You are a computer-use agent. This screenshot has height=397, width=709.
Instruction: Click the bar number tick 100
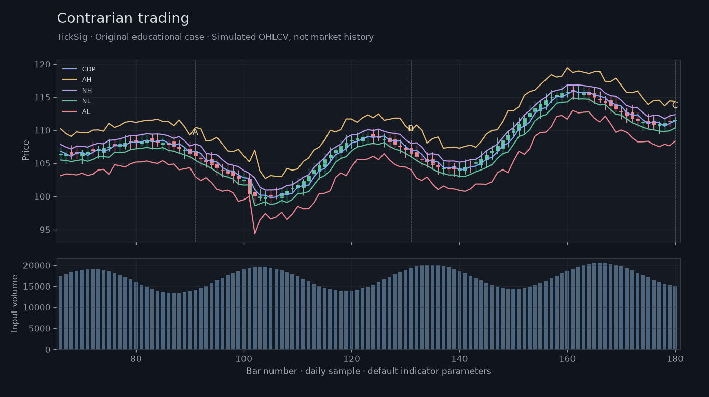pyautogui.click(x=244, y=358)
